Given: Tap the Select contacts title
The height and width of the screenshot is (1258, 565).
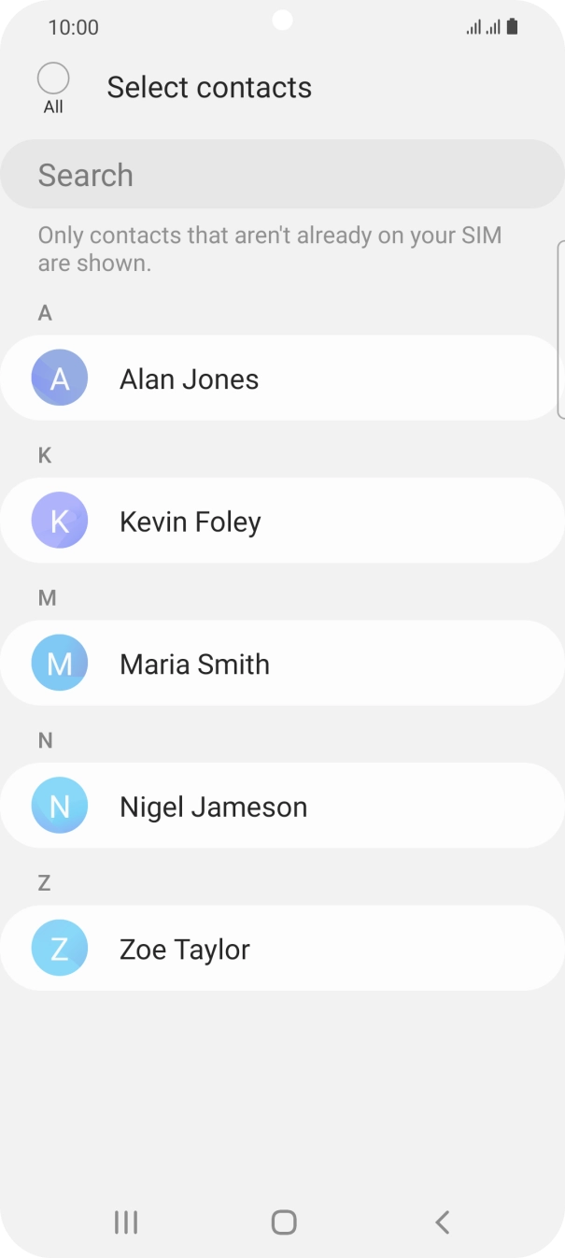Looking at the screenshot, I should point(209,87).
